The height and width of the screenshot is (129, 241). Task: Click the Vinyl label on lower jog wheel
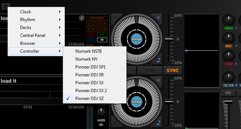(137, 102)
